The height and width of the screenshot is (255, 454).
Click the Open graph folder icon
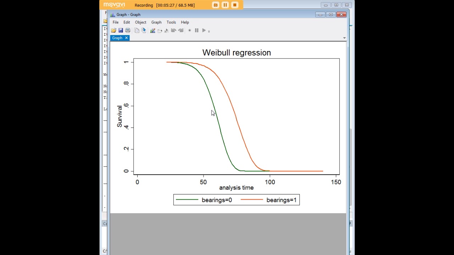113,30
